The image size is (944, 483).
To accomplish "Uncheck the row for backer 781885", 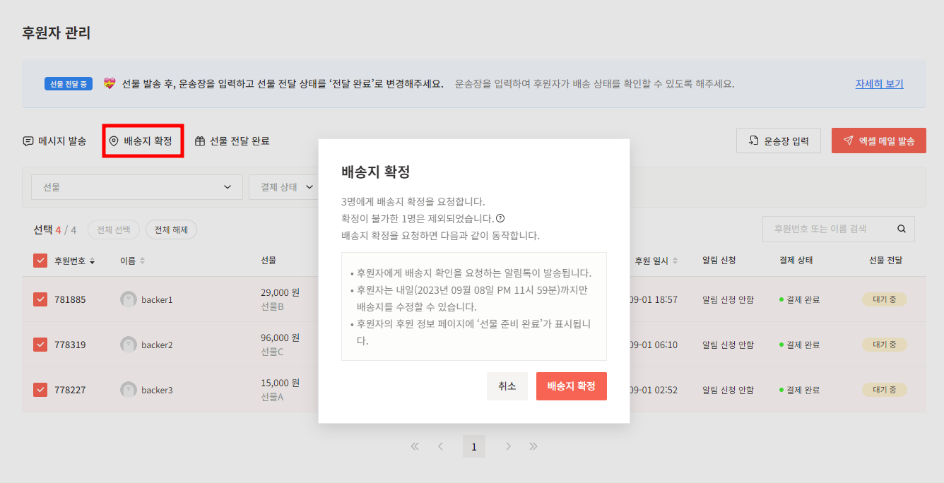I will [40, 299].
